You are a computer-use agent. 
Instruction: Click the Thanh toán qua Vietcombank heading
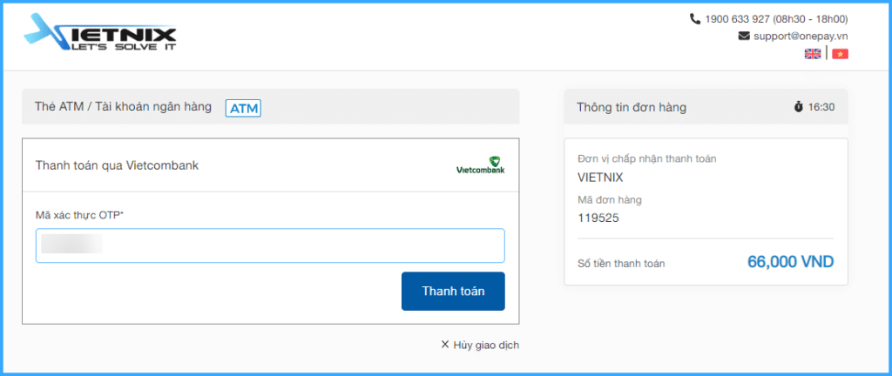pos(118,166)
